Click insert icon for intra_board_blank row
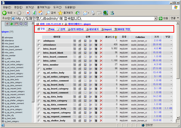This screenshot has height=128, width=181. click(x=91, y=53)
